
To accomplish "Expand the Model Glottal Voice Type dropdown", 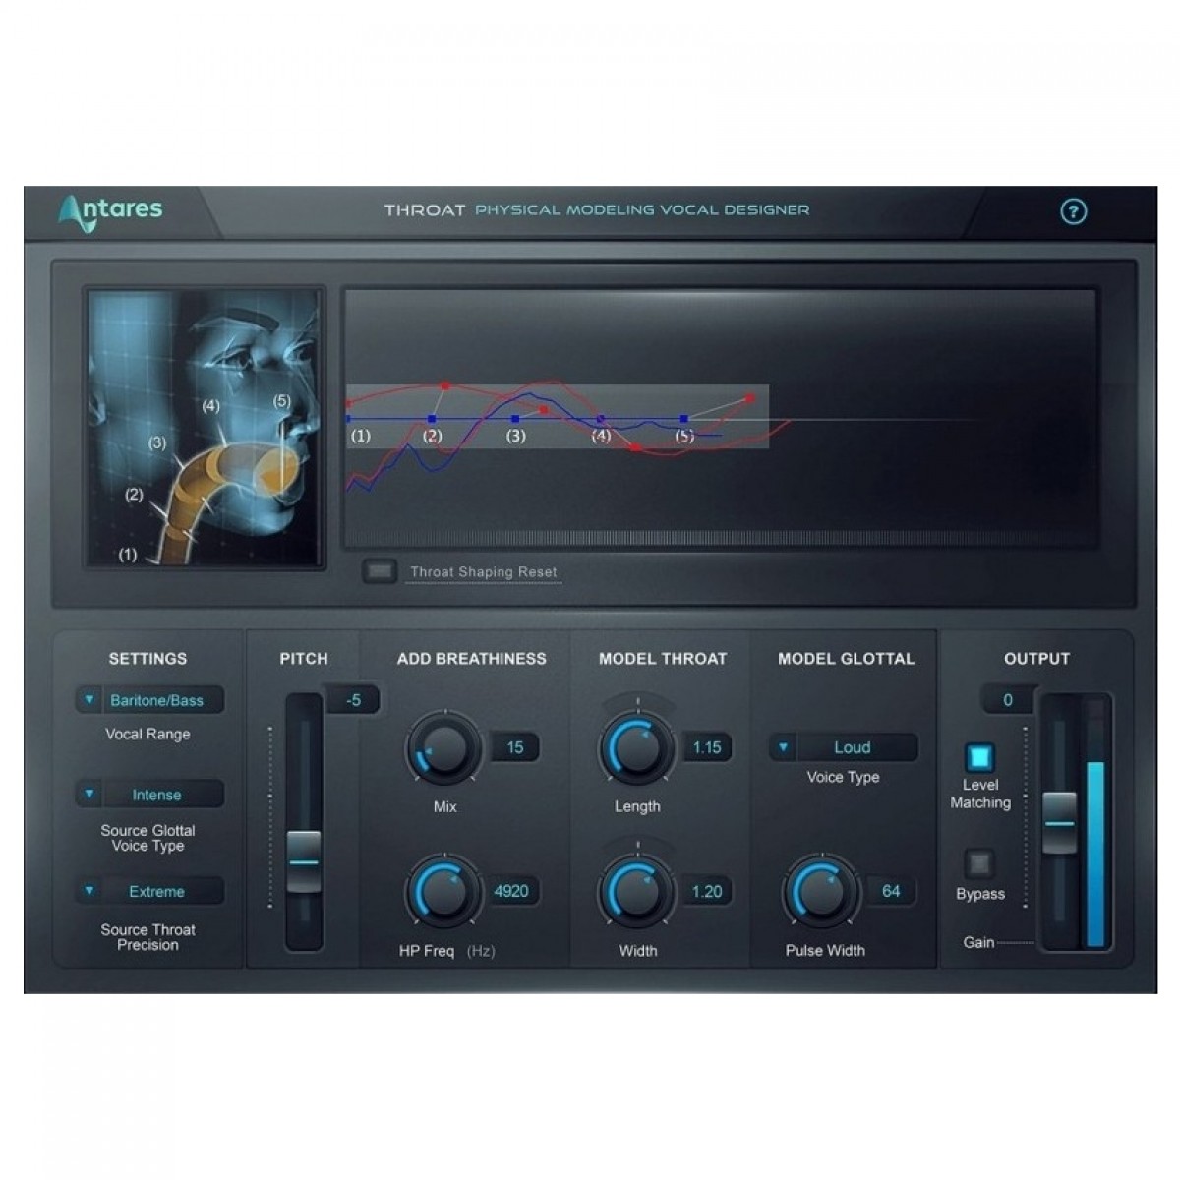I will point(843,747).
